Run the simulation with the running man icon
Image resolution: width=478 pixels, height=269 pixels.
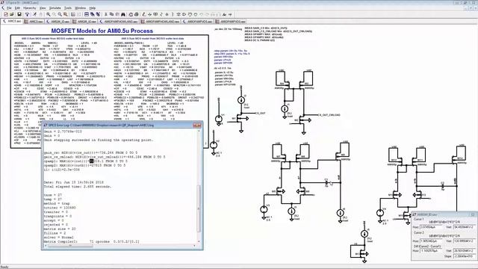click(34, 14)
